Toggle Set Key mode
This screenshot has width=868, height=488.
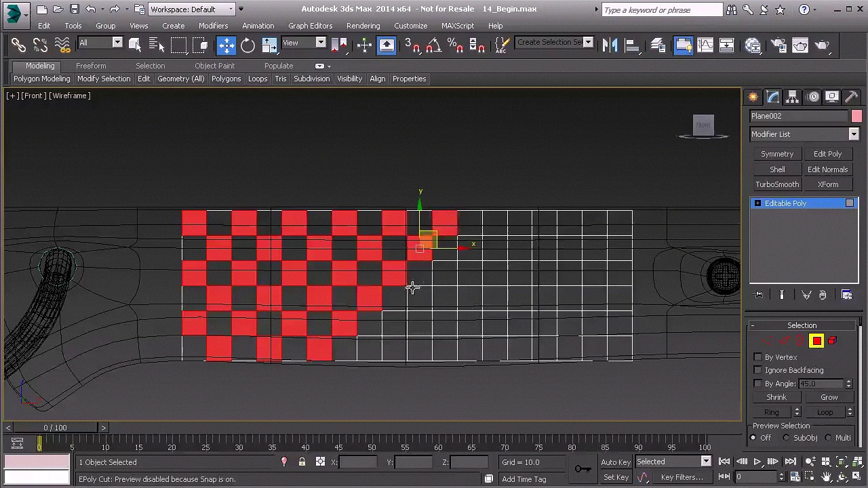pyautogui.click(x=616, y=477)
